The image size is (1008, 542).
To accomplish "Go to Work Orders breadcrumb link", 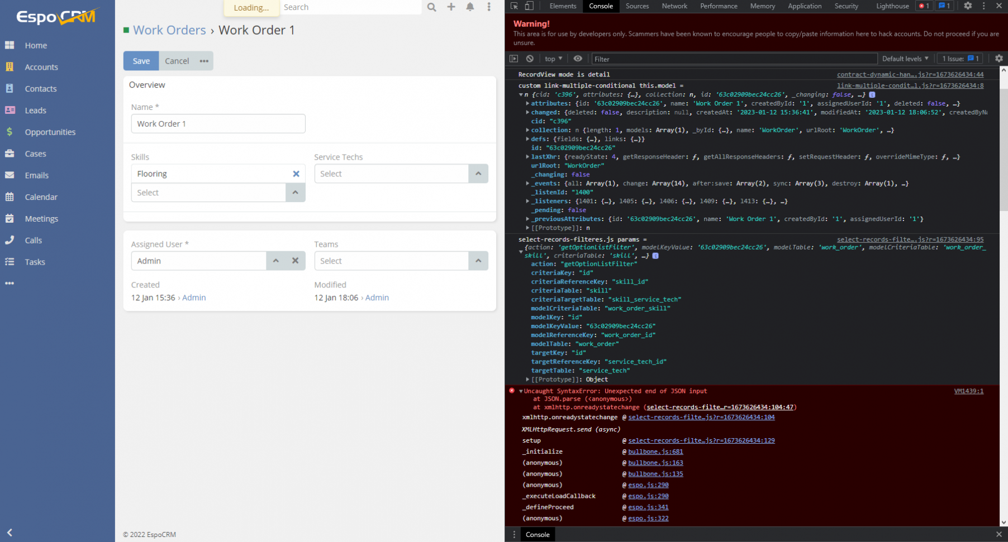I will click(x=169, y=30).
